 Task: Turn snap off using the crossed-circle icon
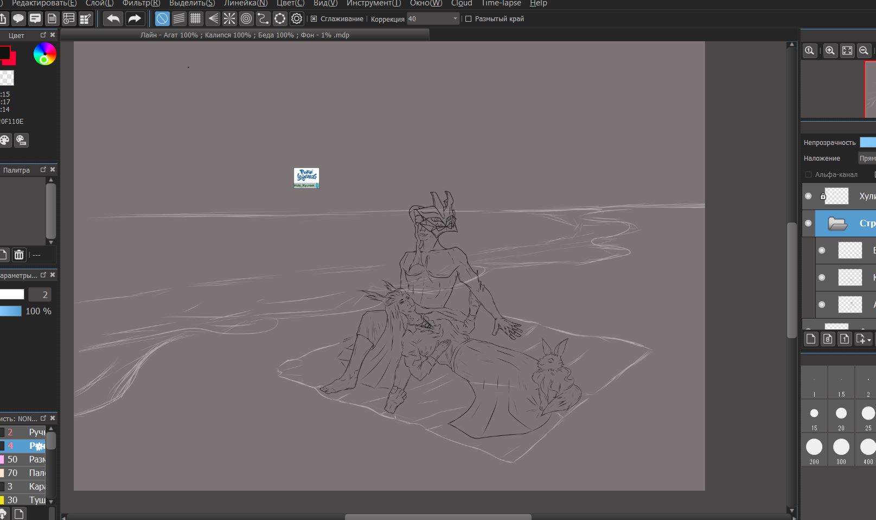click(162, 19)
